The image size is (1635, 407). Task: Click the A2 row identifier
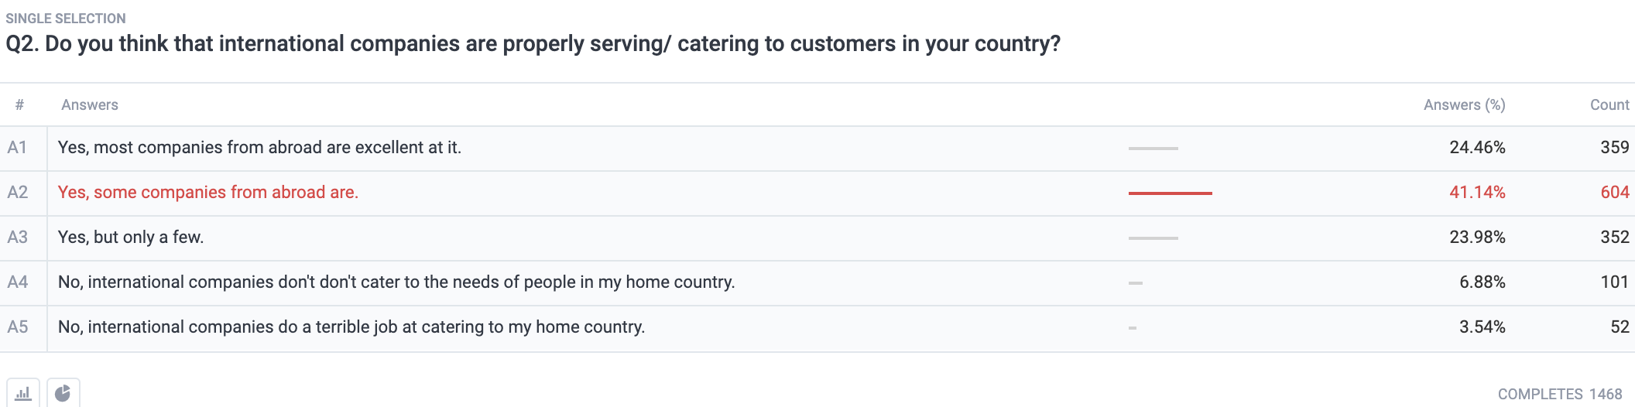(18, 193)
